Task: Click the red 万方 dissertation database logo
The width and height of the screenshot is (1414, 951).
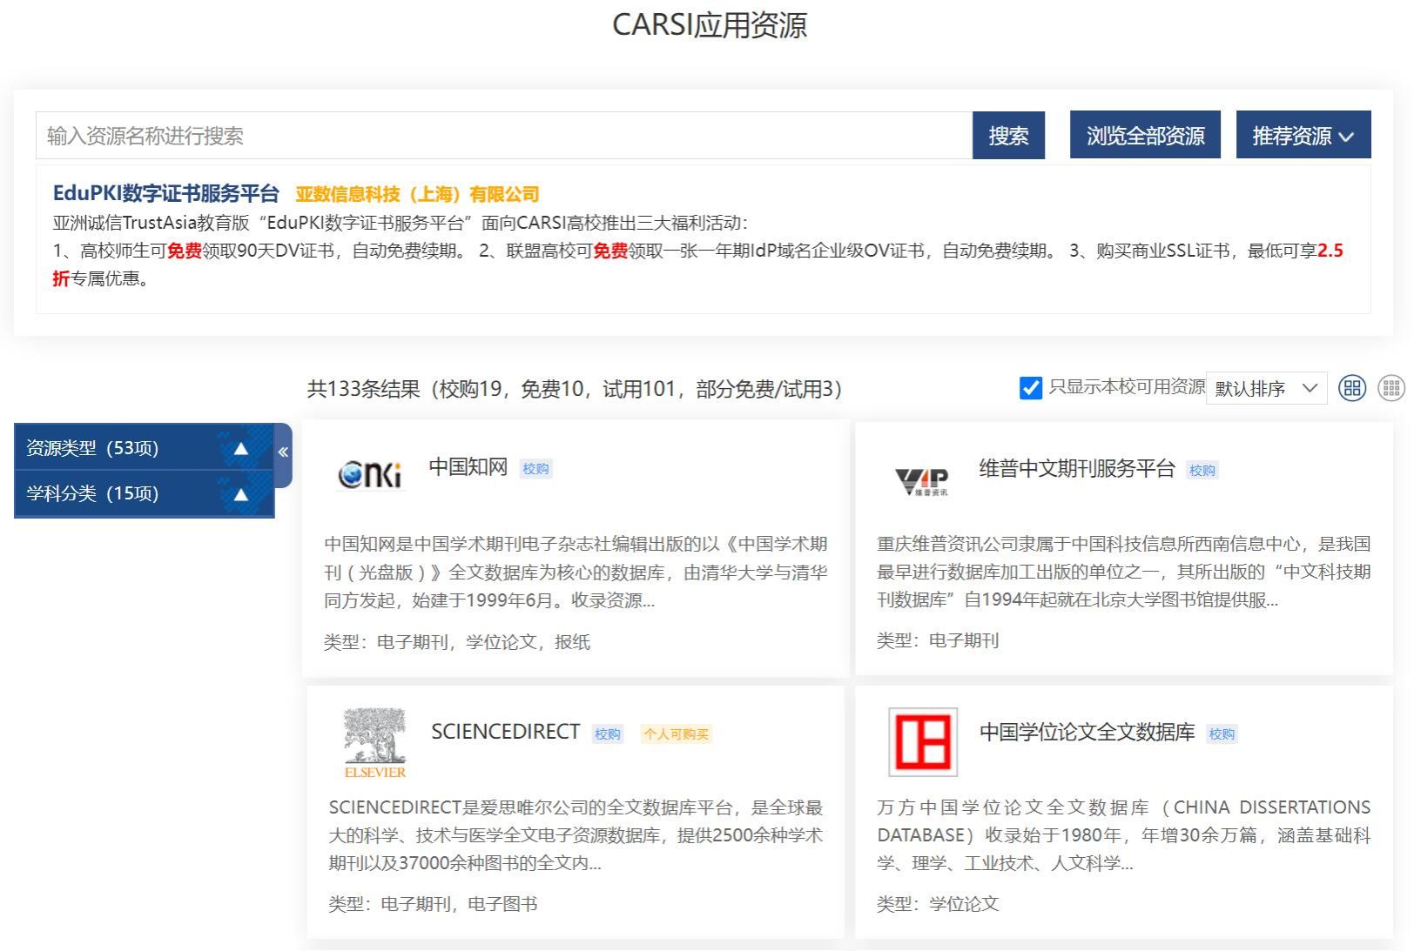Action: (922, 742)
